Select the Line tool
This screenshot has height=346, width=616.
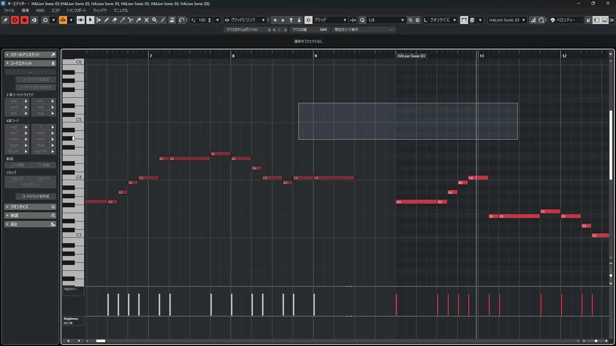163,20
